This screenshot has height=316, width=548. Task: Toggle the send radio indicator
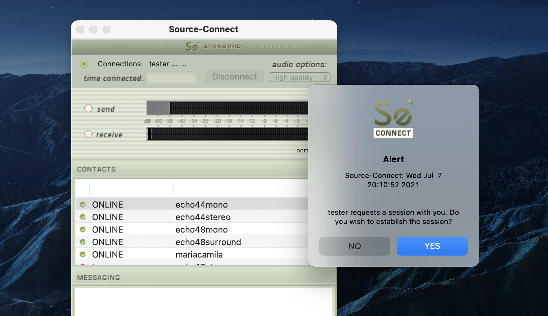coord(88,108)
